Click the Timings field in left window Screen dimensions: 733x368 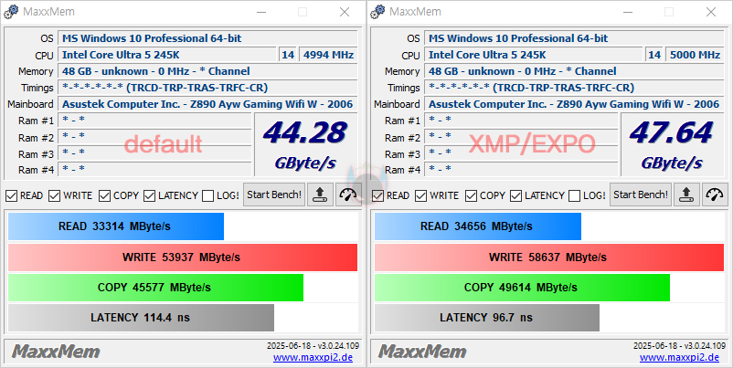[207, 88]
